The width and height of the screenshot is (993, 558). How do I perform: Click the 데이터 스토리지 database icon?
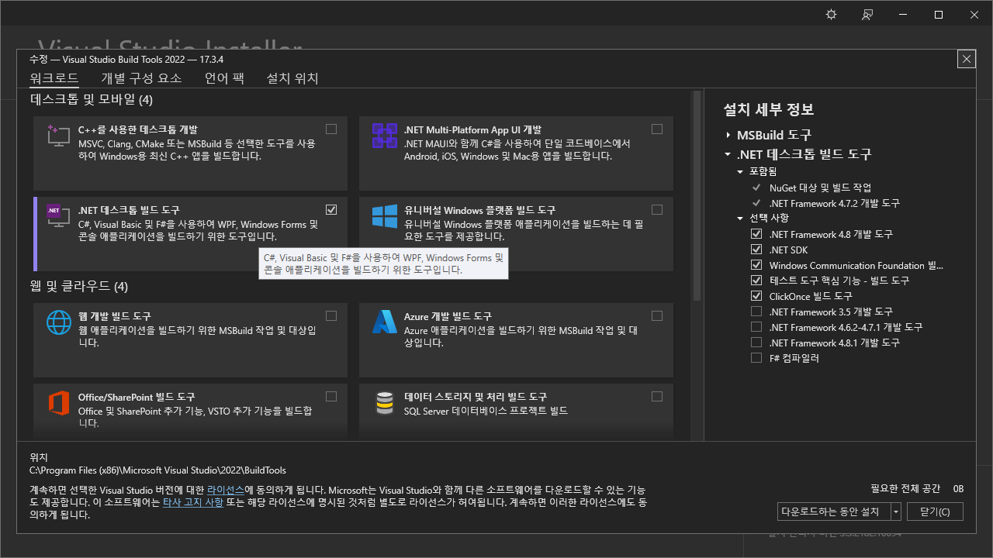tap(385, 402)
